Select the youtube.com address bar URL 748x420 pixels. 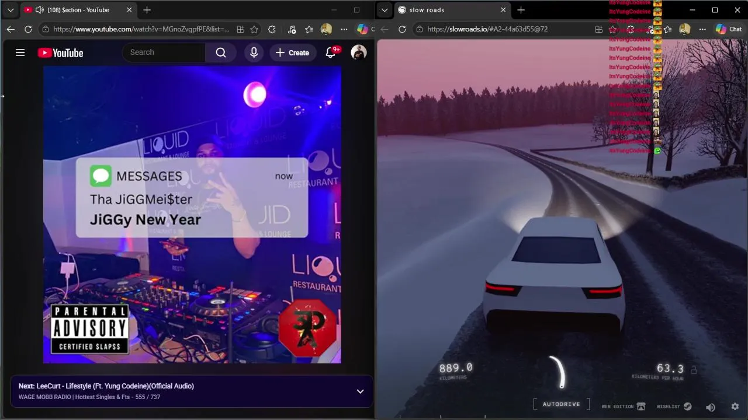pyautogui.click(x=141, y=29)
